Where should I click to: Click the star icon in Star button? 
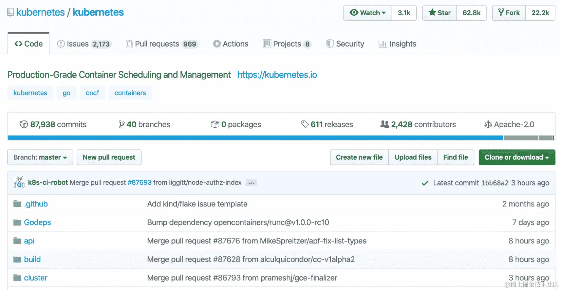[x=432, y=13]
